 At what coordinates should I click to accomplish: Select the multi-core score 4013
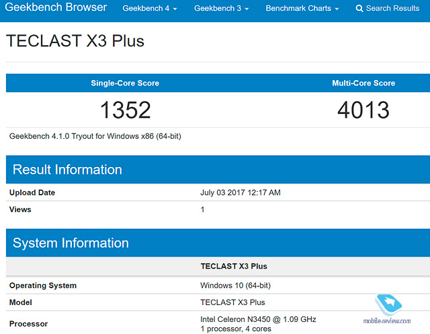[x=363, y=110]
